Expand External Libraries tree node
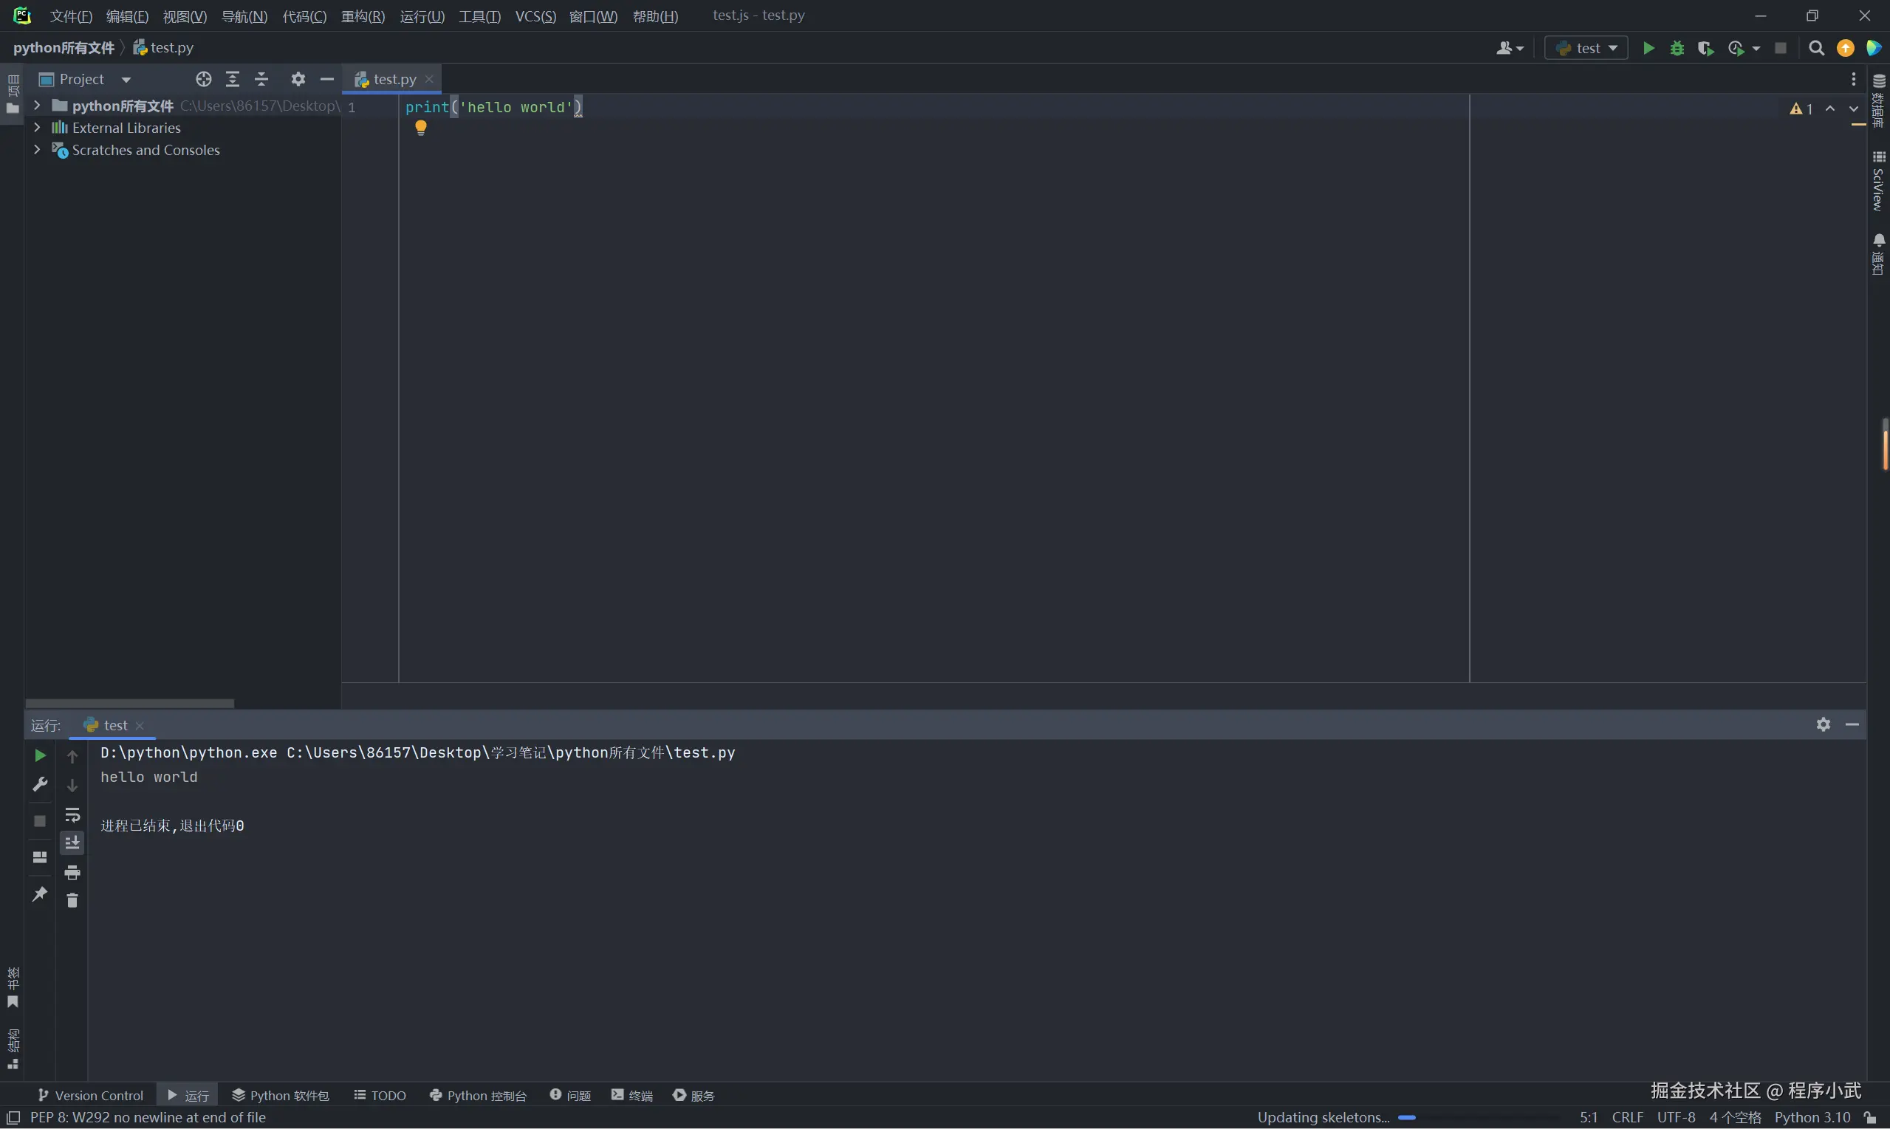The image size is (1890, 1129). pyautogui.click(x=36, y=128)
